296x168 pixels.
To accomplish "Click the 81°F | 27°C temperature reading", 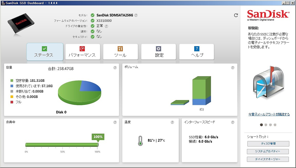I will pyautogui.click(x=156, y=141).
